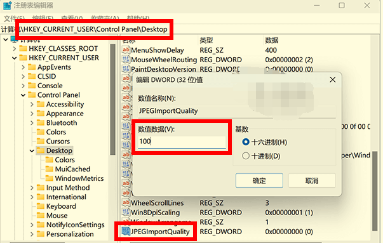Click the Console folder icon
The height and width of the screenshot is (243, 383).
point(32,86)
